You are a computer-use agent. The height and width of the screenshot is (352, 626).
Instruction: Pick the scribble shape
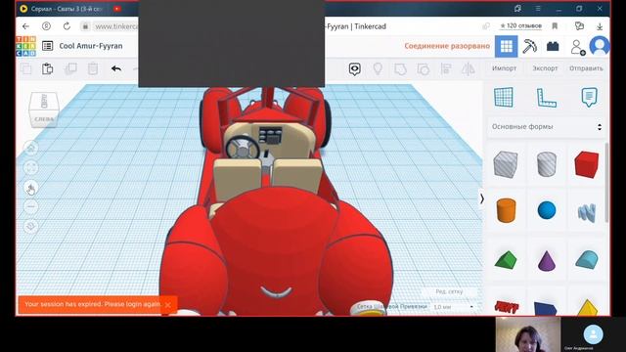pos(587,212)
